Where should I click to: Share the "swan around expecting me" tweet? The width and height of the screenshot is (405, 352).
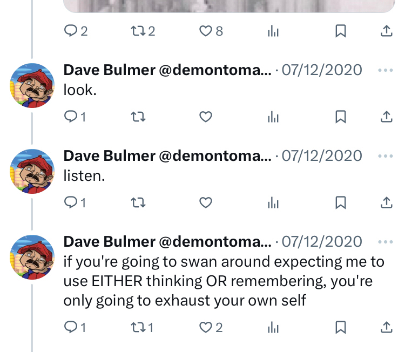(x=387, y=327)
